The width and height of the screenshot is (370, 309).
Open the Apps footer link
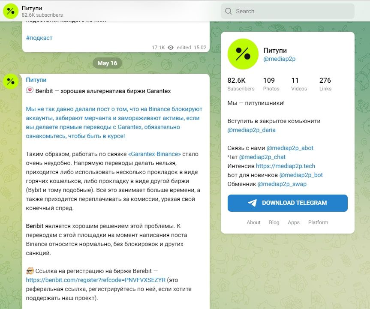[x=294, y=222]
